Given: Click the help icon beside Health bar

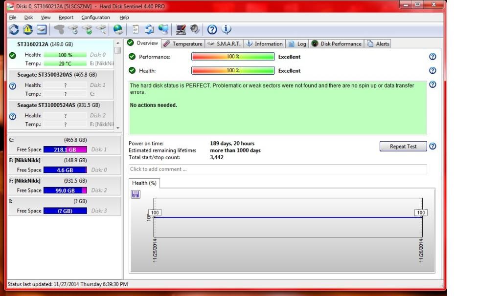Looking at the screenshot, I should coord(433,70).
